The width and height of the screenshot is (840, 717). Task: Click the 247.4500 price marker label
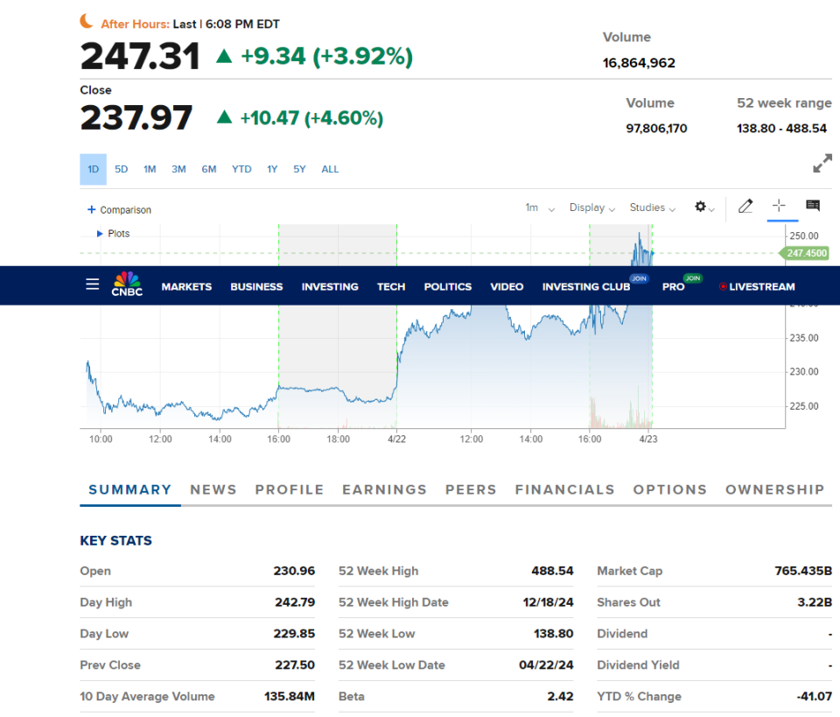[807, 253]
